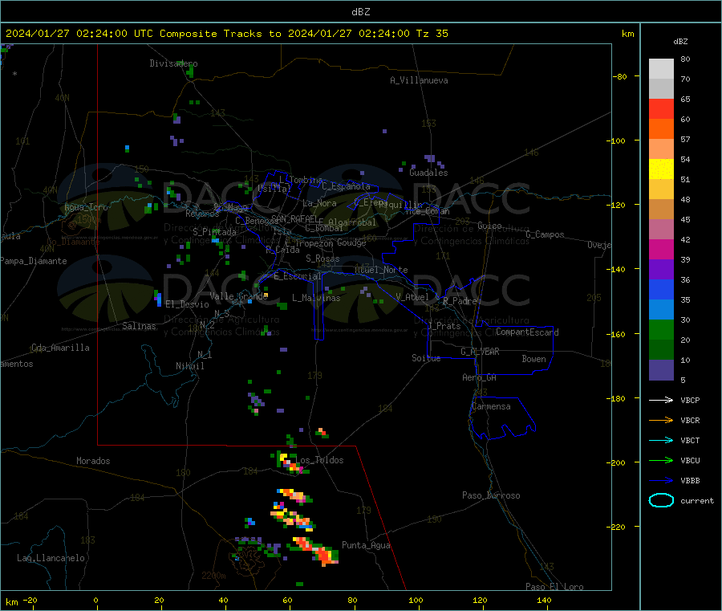
Task: Click the Atuel_Norte map label
Action: tap(381, 270)
